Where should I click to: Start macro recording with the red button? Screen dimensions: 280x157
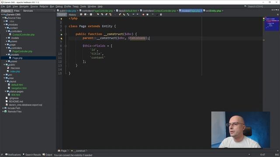(x=143, y=14)
